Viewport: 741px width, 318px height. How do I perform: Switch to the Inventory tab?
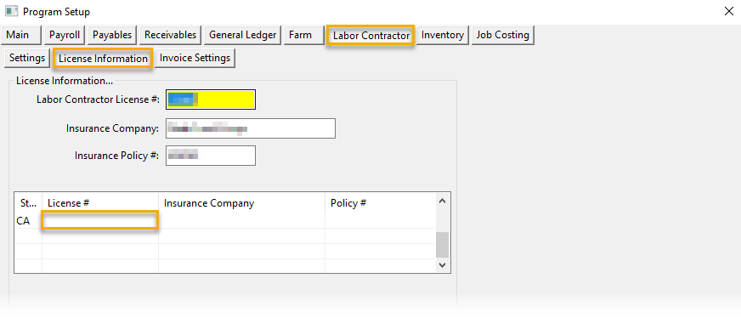pos(443,35)
